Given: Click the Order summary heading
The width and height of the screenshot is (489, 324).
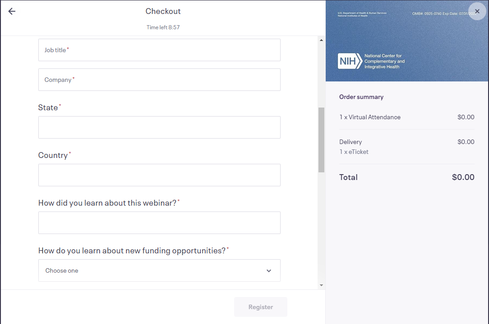Looking at the screenshot, I should tap(361, 97).
